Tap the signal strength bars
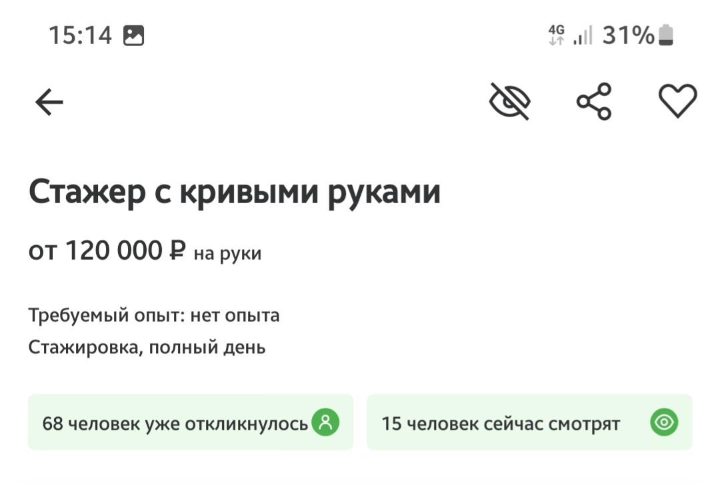This screenshot has width=720, height=483. coord(583,36)
